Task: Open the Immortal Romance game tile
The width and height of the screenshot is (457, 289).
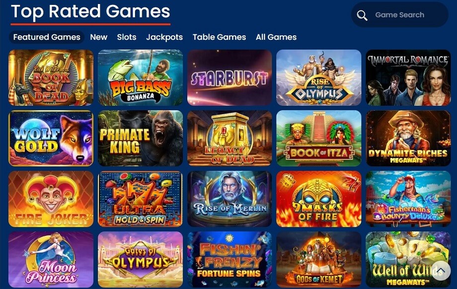Action: [x=408, y=77]
